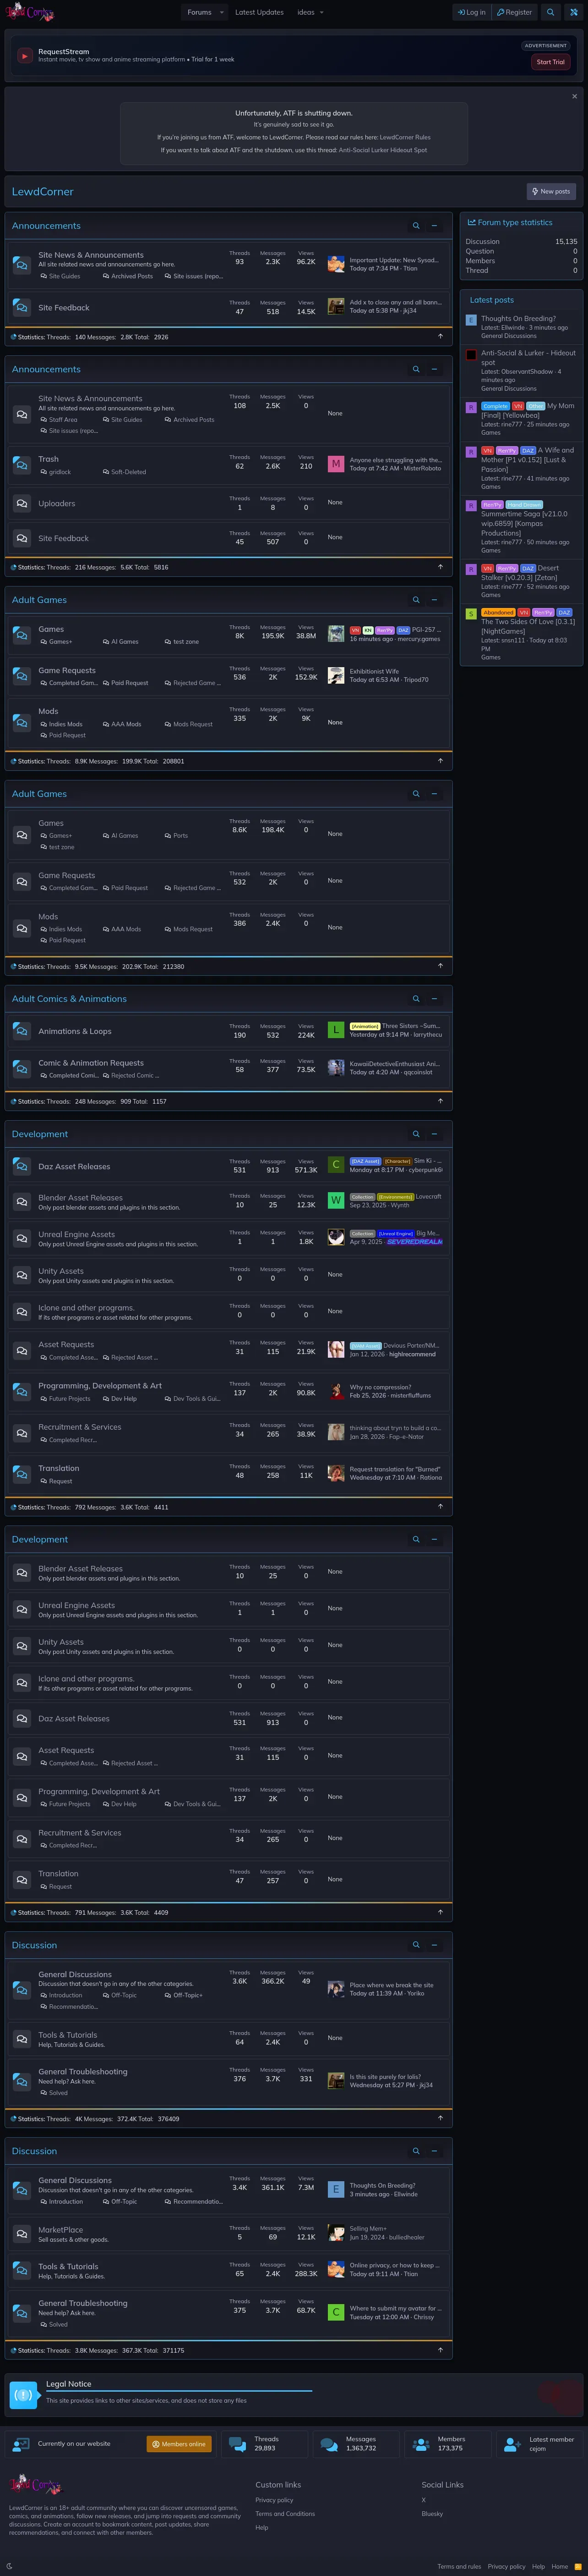Open the Staff Area sub-forum link

tap(63, 419)
